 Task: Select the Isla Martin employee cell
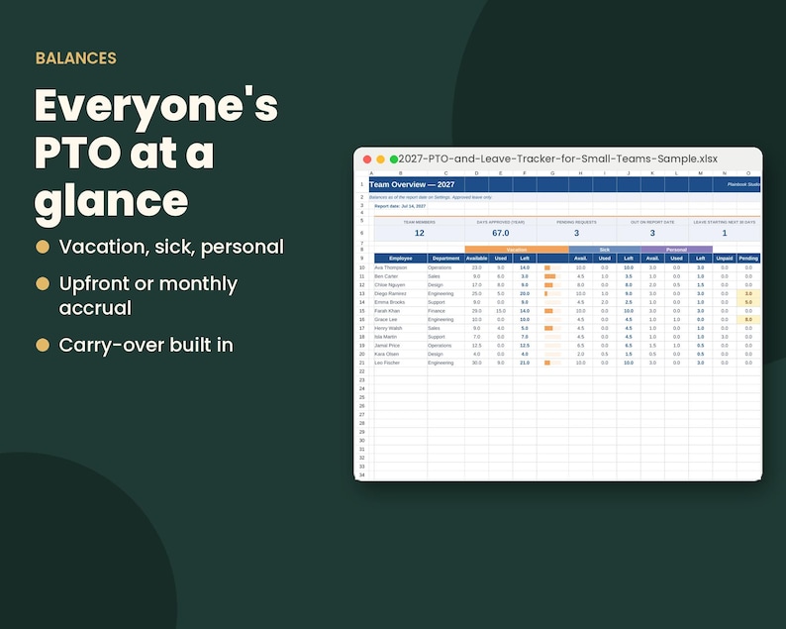401,337
